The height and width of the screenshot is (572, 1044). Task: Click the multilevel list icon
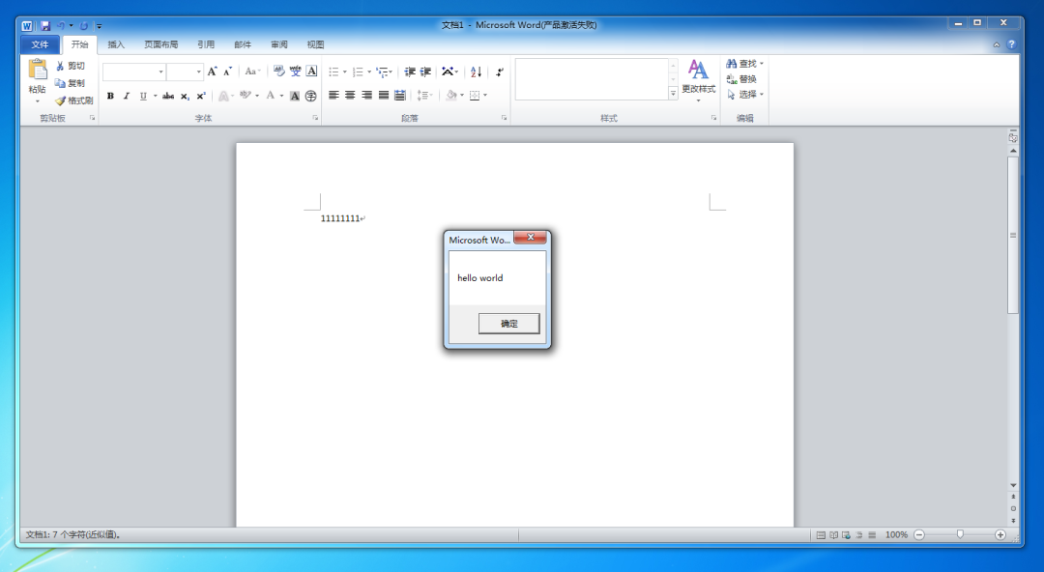pyautogui.click(x=382, y=71)
